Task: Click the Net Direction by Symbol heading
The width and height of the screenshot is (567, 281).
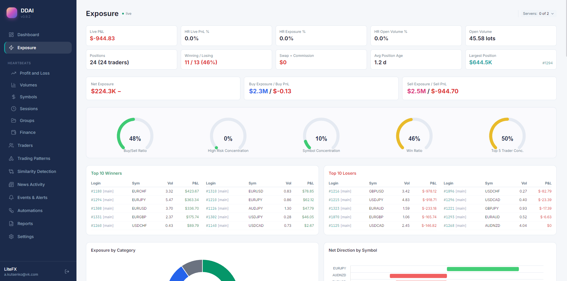Action: point(353,250)
